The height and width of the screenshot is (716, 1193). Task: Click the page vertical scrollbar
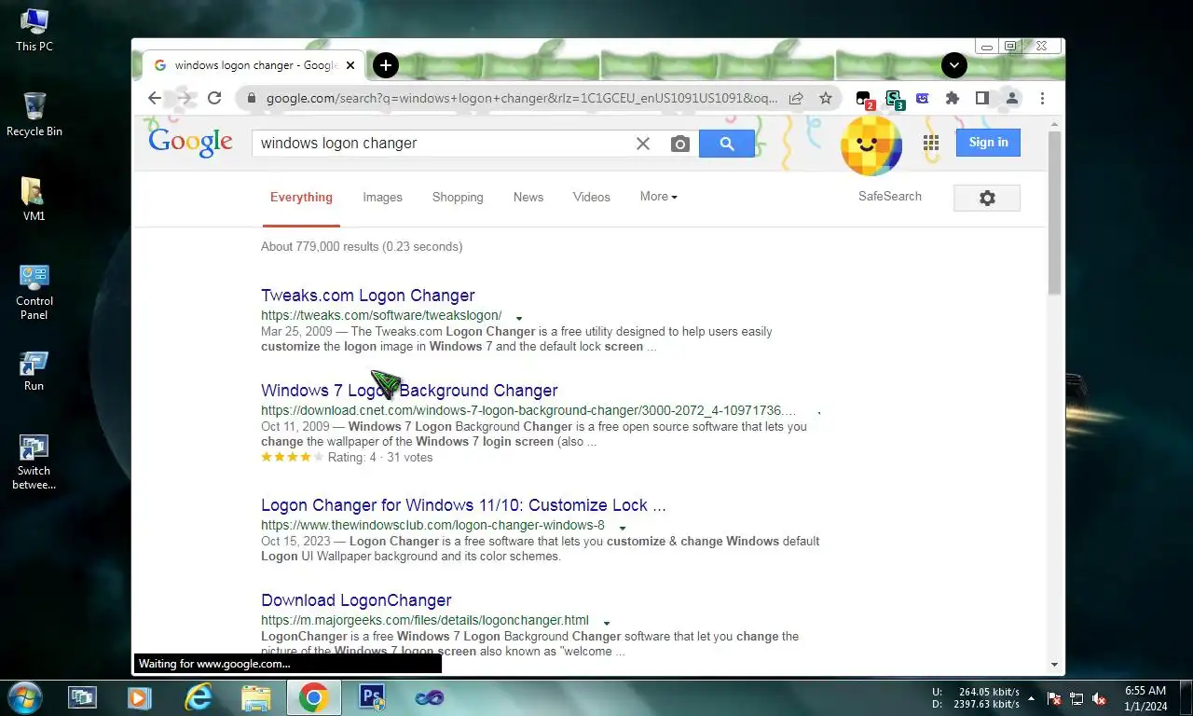pyautogui.click(x=1055, y=213)
